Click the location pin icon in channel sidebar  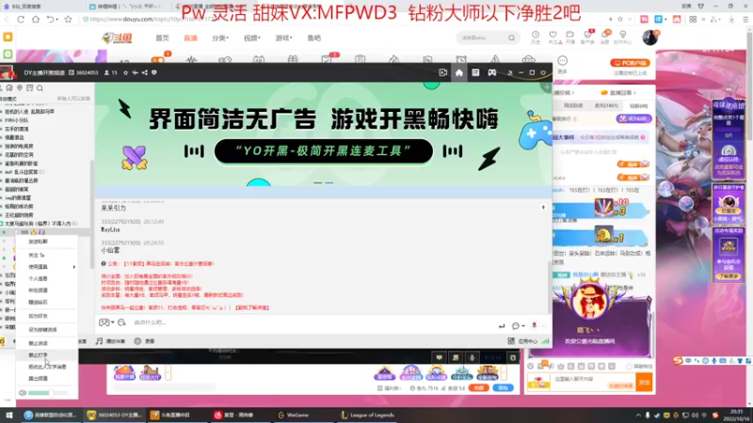click(20, 88)
